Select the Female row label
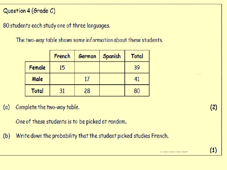The height and width of the screenshot is (170, 227). [37, 67]
